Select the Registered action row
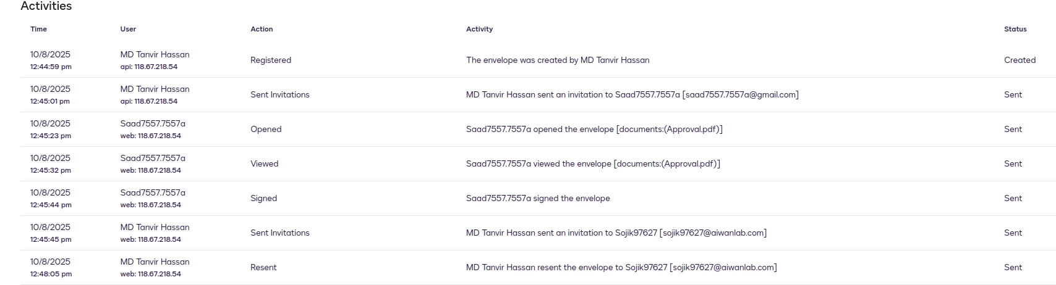 click(270, 60)
